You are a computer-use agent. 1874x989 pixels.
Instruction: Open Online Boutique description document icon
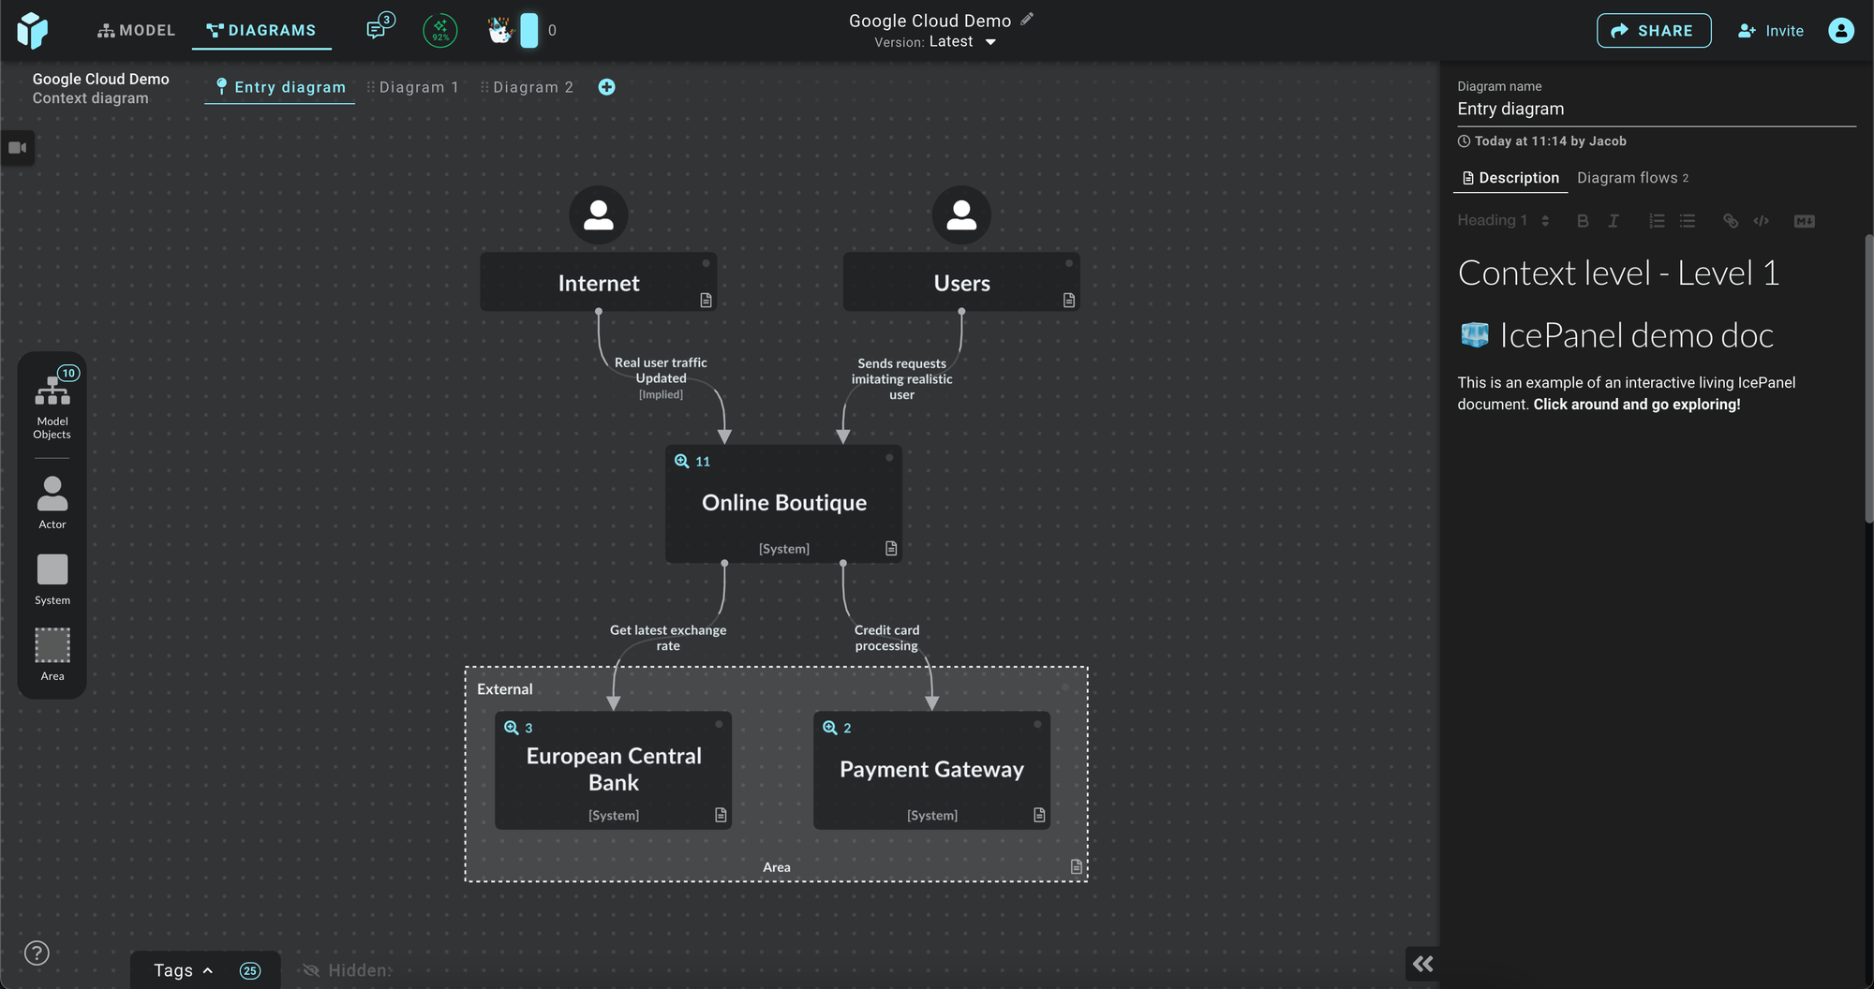pyautogui.click(x=891, y=548)
